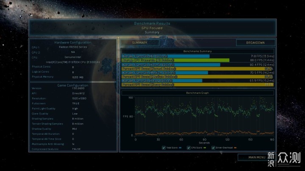Click Average Framerate Heavy Batches bar
Image resolution: width=305 pixels, height=171 pixels.
click(x=162, y=80)
